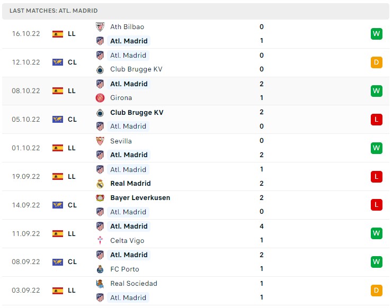Click the Club Brugge KV crest in the 12.10.22 match
392x308 pixels.
pos(100,69)
